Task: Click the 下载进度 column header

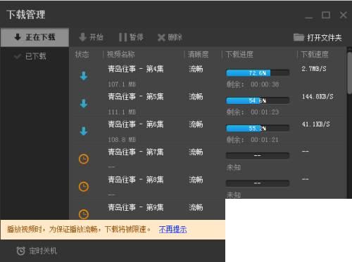Action: click(239, 54)
